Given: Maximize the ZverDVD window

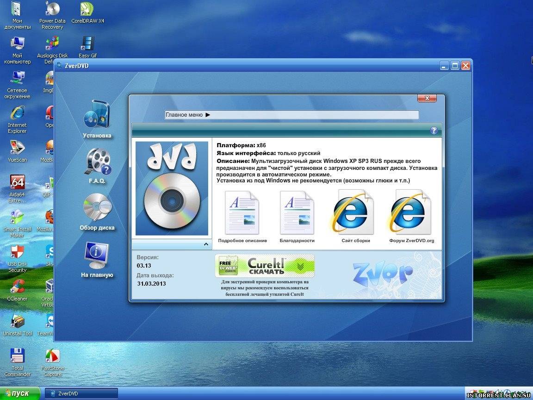Looking at the screenshot, I should [455, 66].
